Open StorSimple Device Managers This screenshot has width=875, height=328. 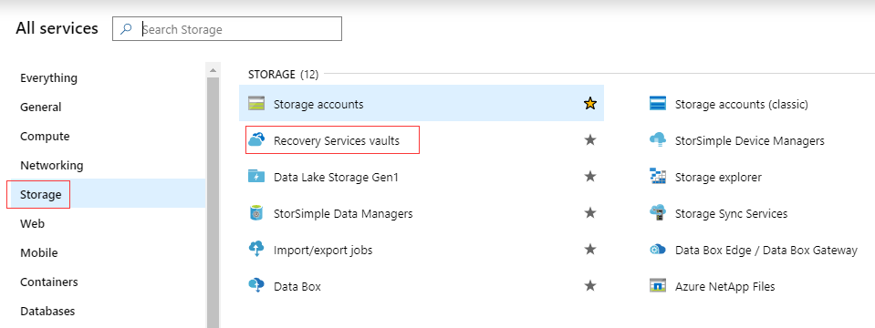click(x=749, y=141)
